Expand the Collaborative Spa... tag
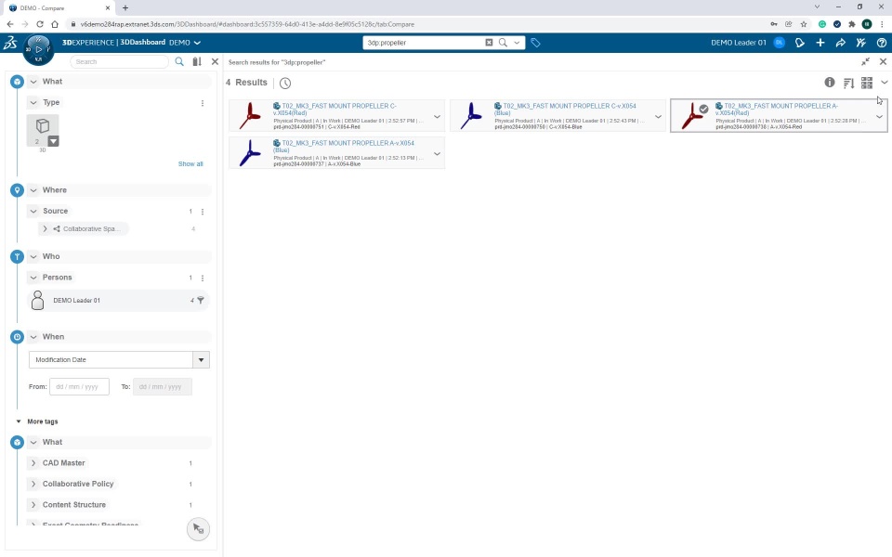This screenshot has width=892, height=557. coord(45,229)
